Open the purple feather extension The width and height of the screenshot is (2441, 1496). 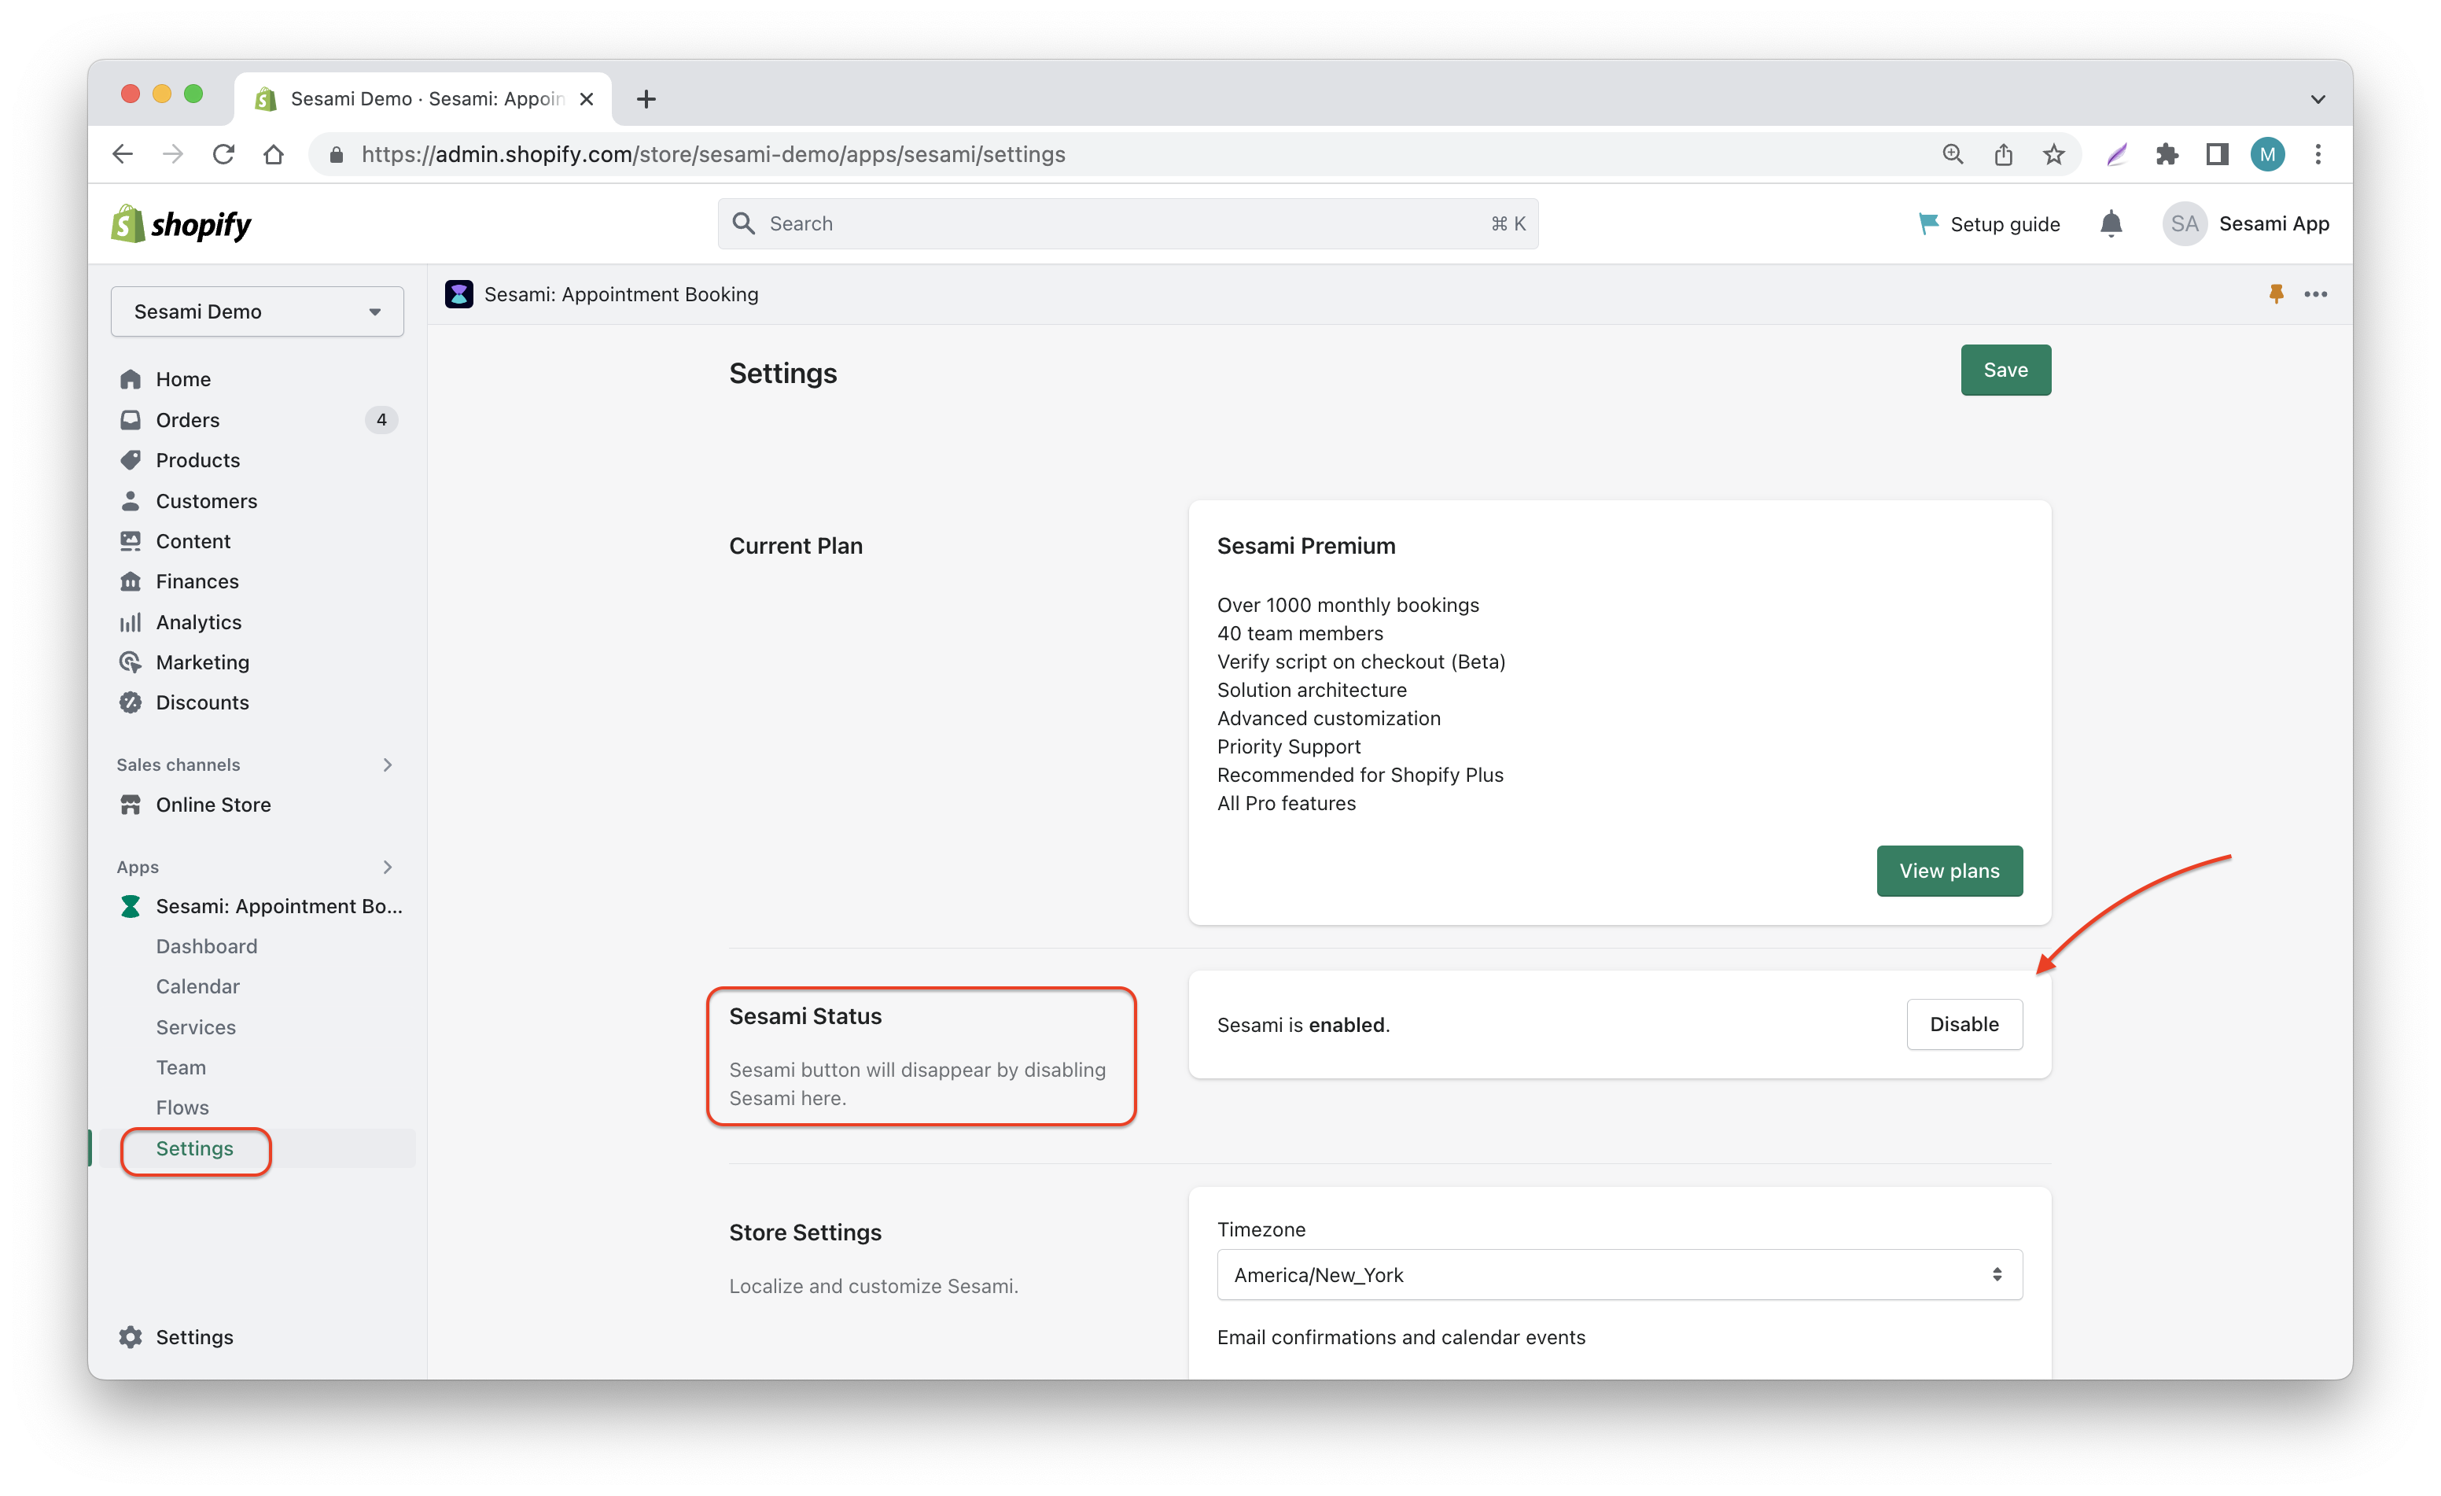(x=2117, y=154)
